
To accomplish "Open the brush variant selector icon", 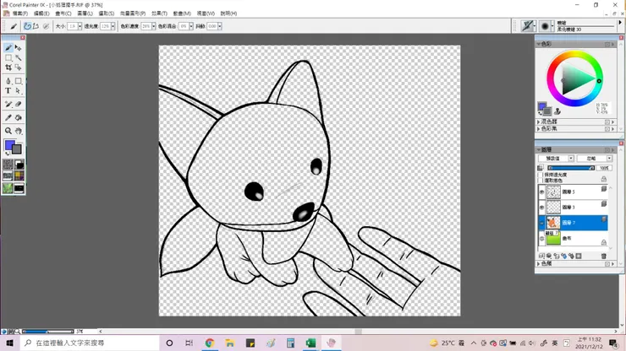I will [545, 26].
